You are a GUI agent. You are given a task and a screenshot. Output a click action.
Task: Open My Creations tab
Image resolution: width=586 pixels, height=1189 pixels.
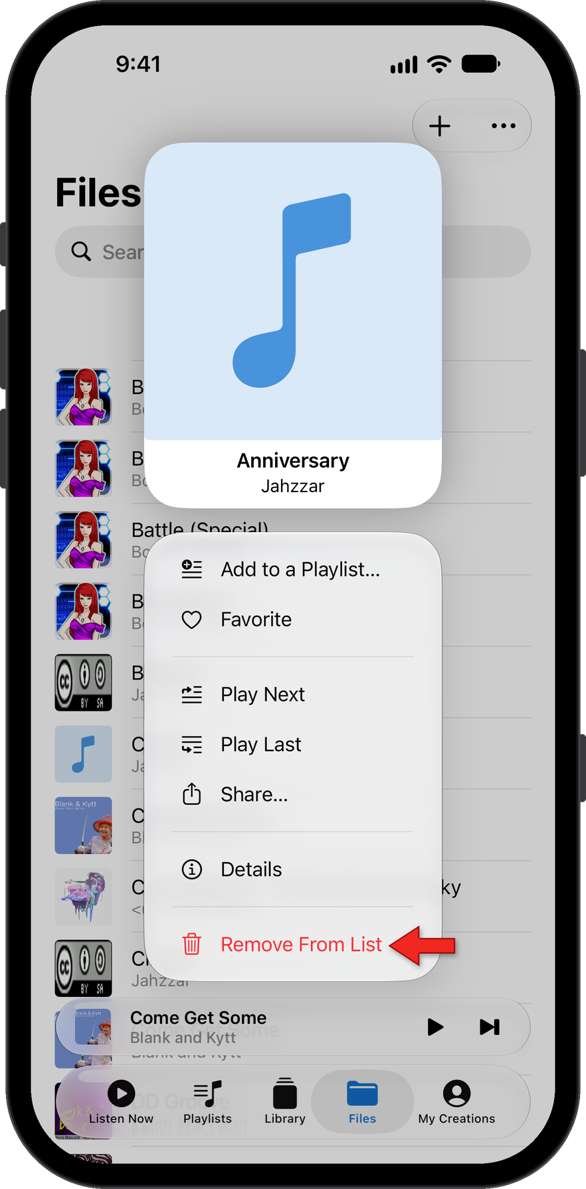pos(456,1103)
